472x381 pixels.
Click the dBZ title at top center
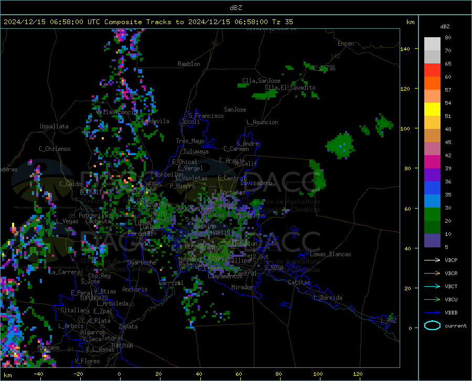point(235,8)
